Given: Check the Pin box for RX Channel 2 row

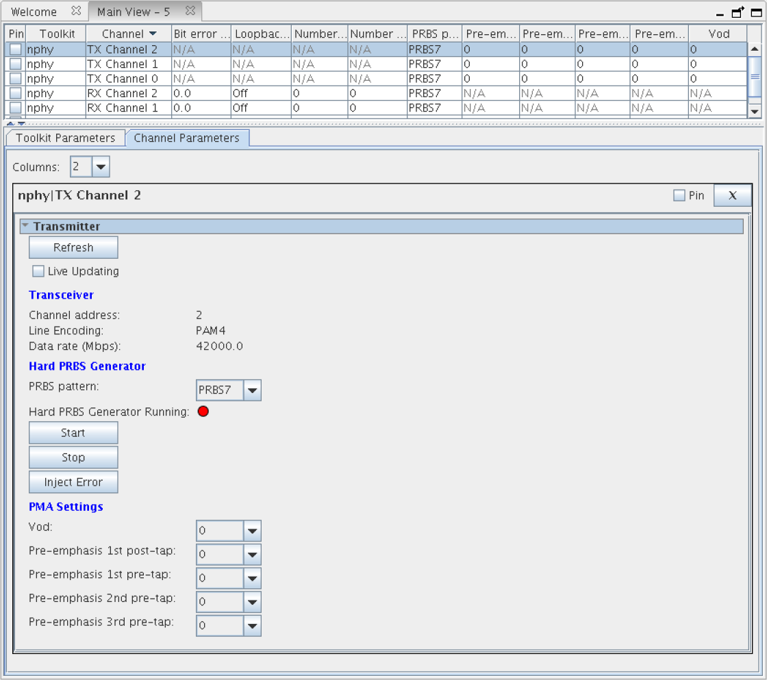Looking at the screenshot, I should pos(15,93).
